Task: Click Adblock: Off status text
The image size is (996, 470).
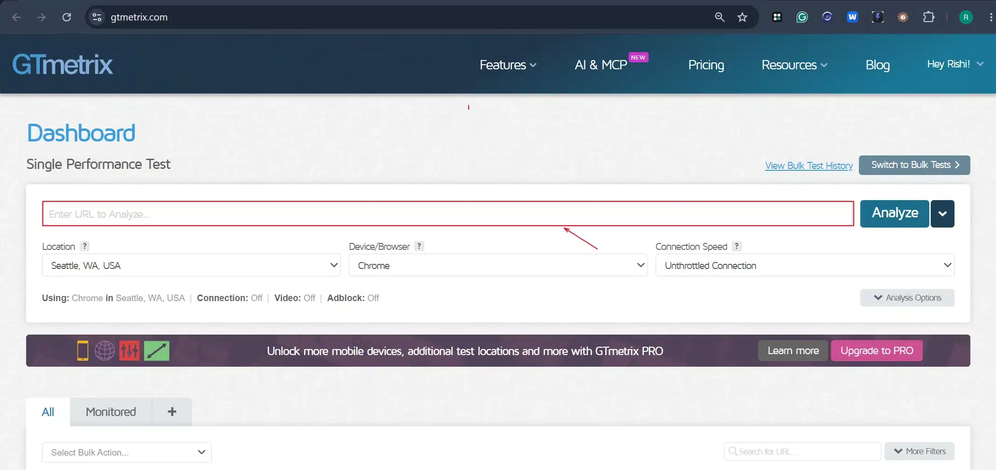Action: (x=353, y=298)
